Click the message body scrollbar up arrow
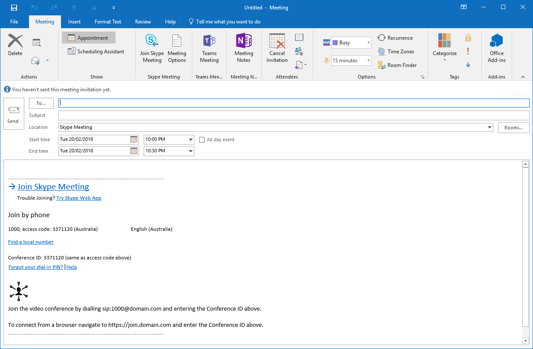The width and height of the screenshot is (533, 349). pyautogui.click(x=526, y=164)
